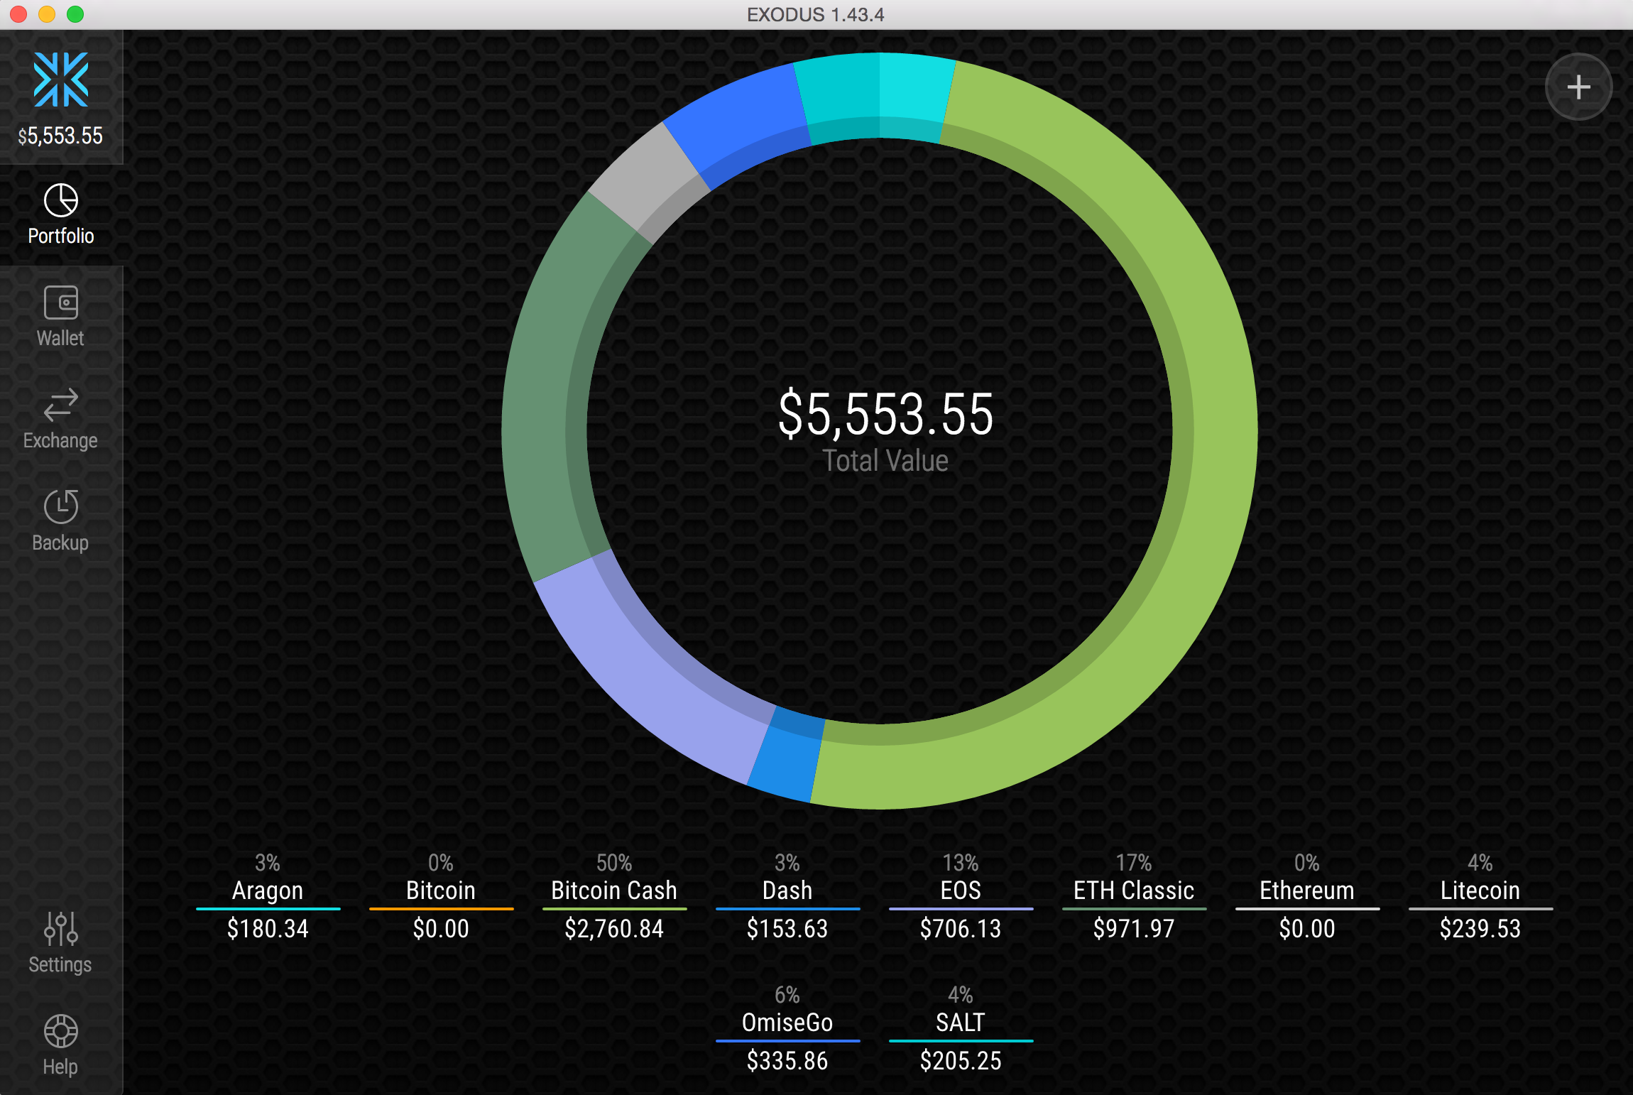Switch to the Wallet tab label
Image resolution: width=1633 pixels, height=1095 pixels.
coord(61,338)
